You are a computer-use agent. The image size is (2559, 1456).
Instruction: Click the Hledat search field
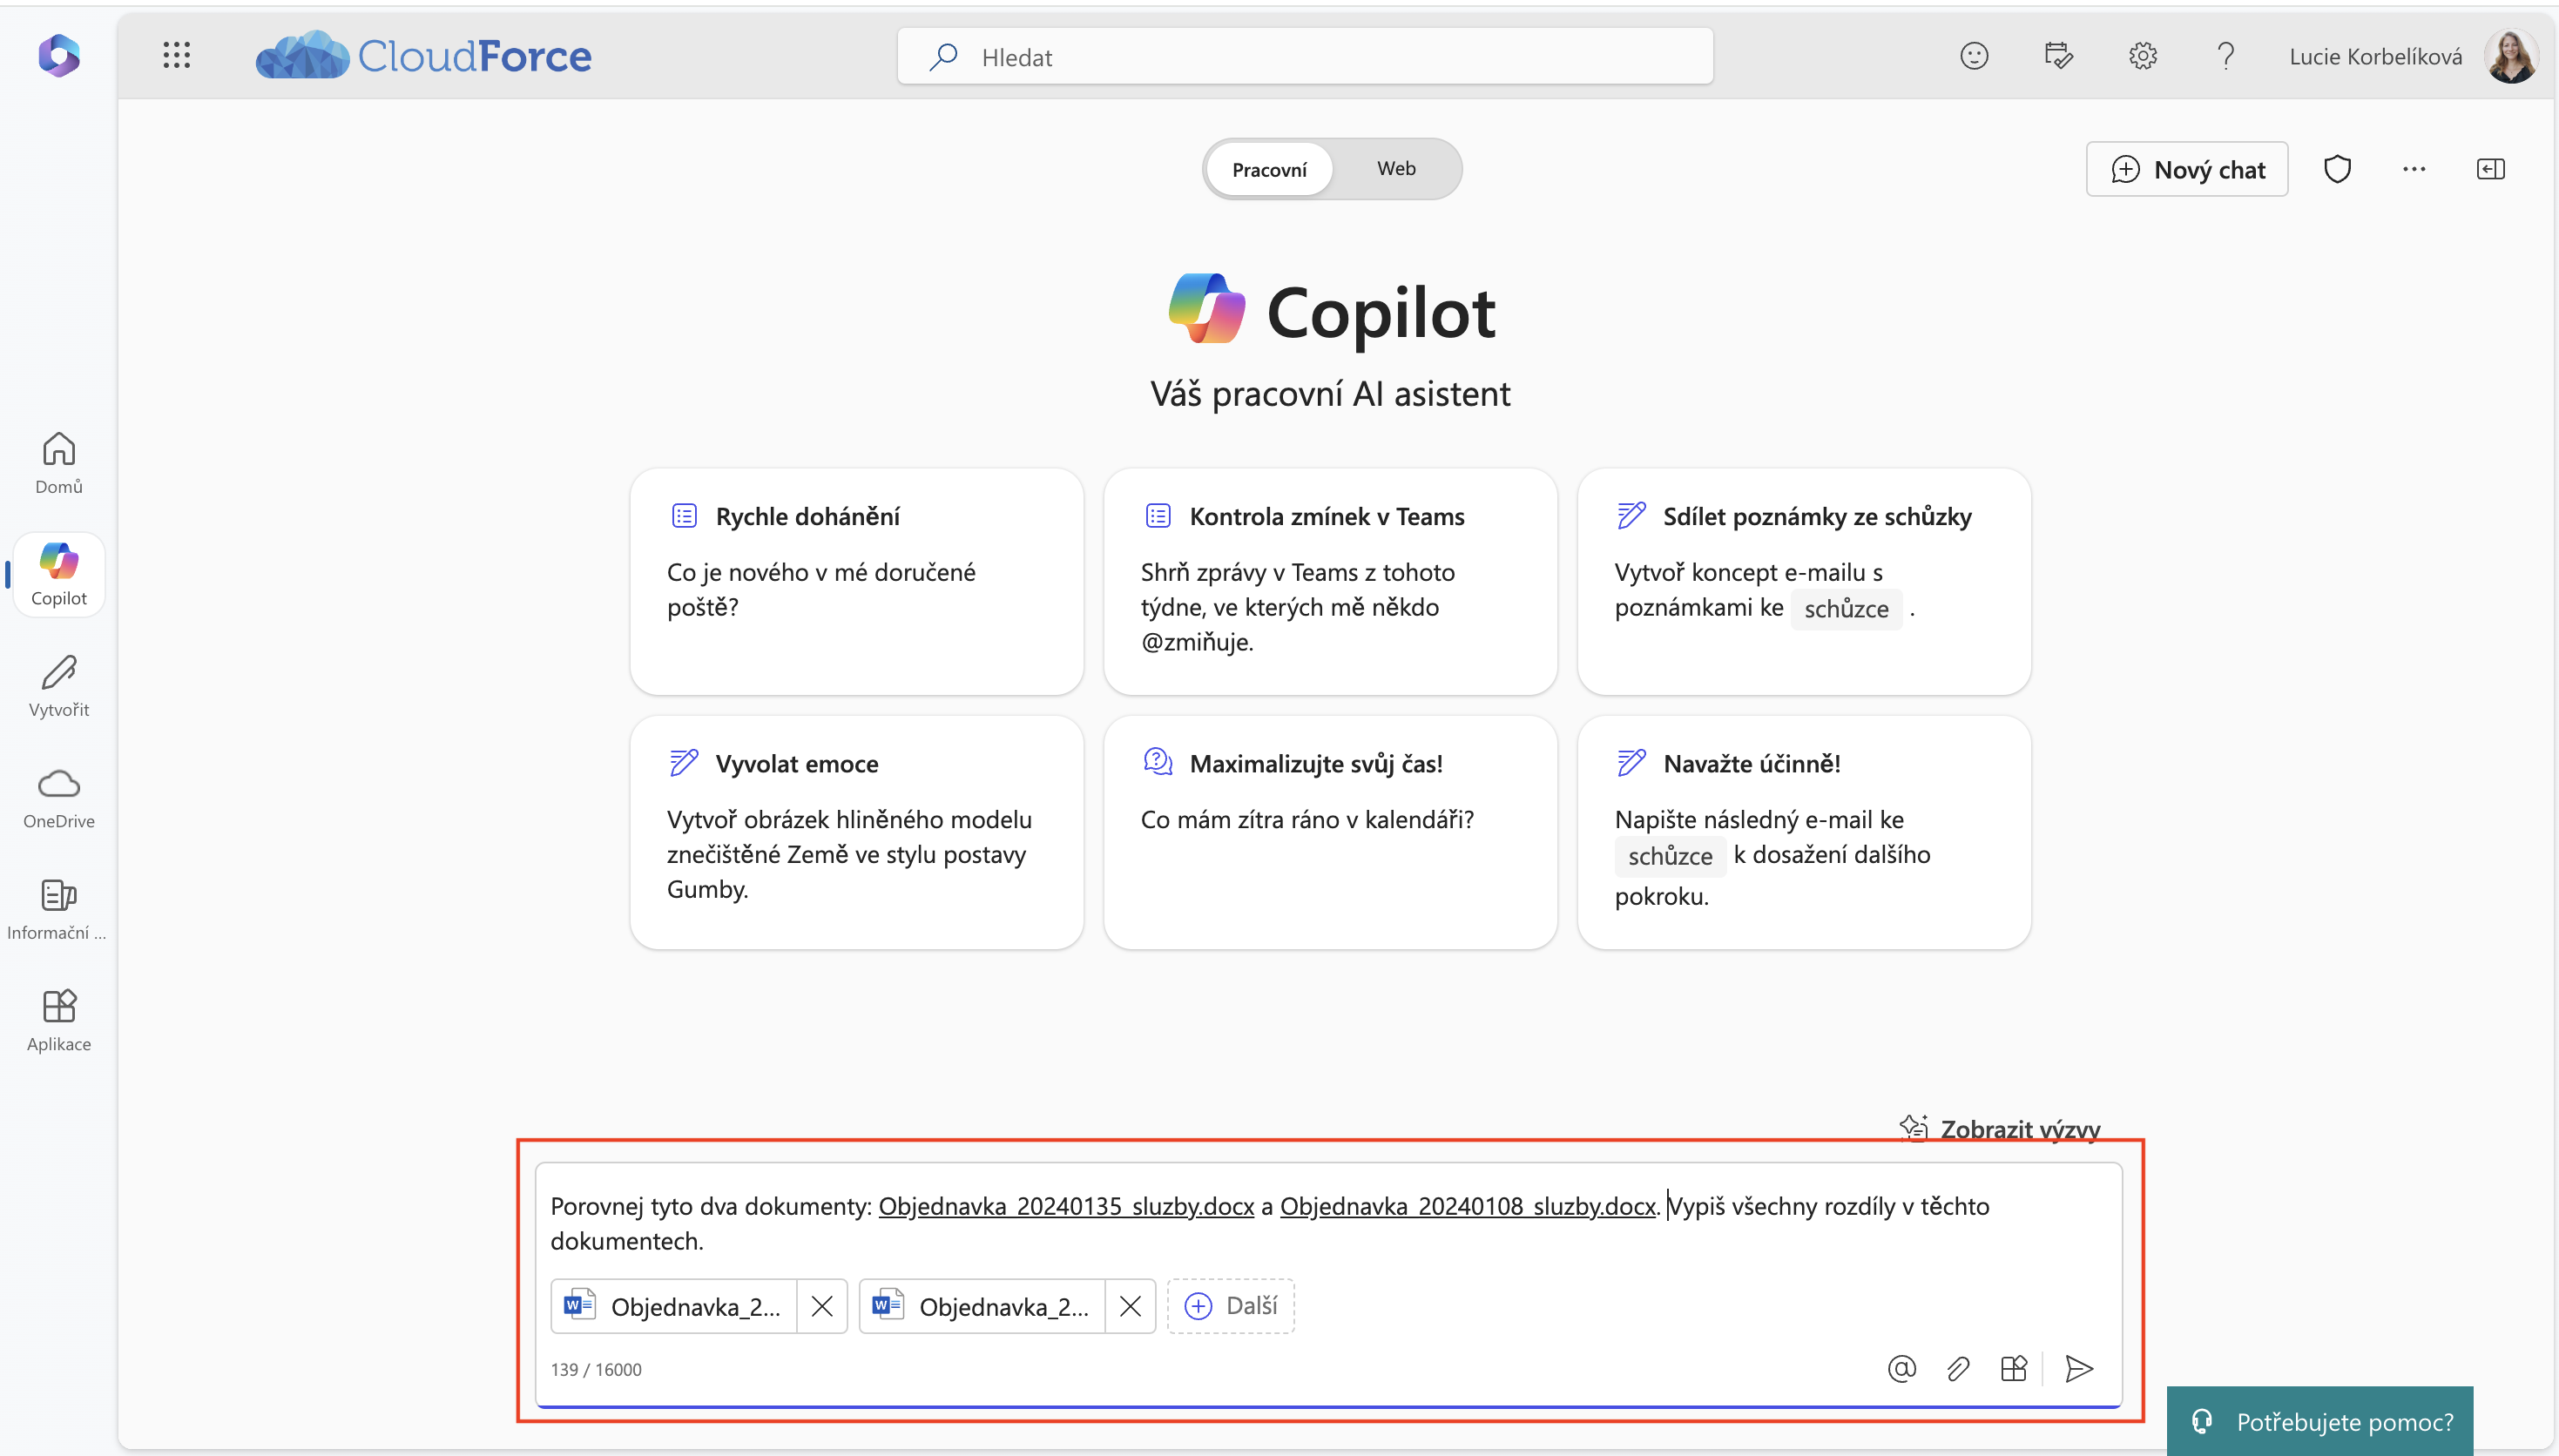[1305, 57]
